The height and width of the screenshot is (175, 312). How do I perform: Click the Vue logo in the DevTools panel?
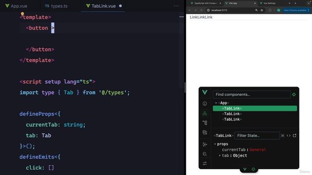click(205, 92)
